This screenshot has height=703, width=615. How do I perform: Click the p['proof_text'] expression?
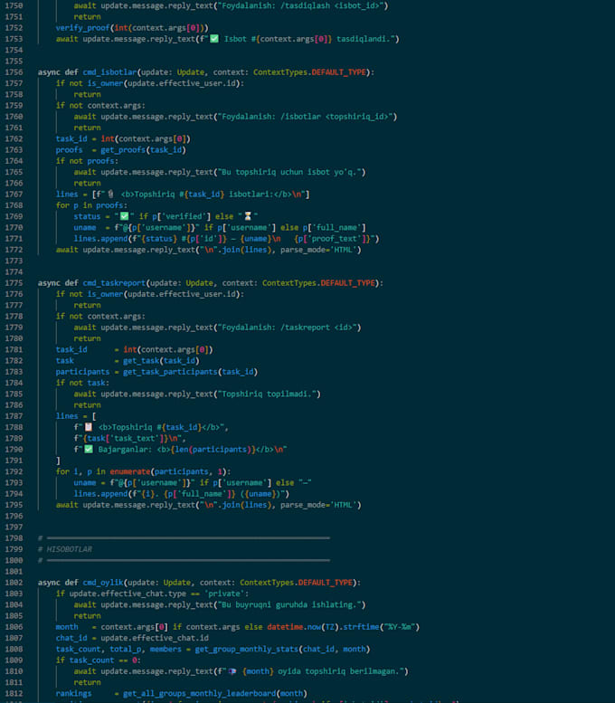click(334, 239)
